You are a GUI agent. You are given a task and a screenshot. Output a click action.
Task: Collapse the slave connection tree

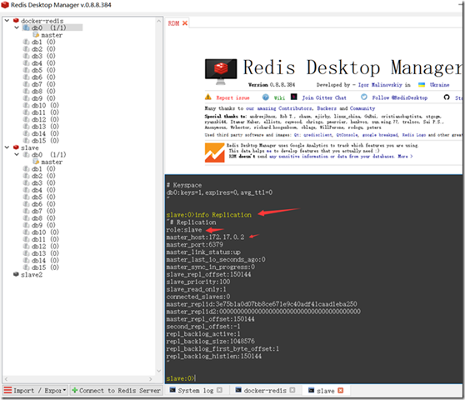click(7, 147)
